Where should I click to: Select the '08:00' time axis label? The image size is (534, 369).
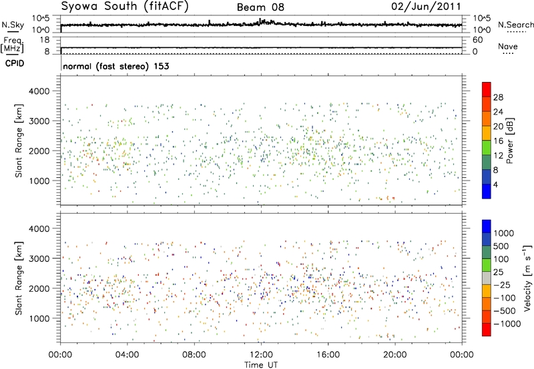[194, 355]
